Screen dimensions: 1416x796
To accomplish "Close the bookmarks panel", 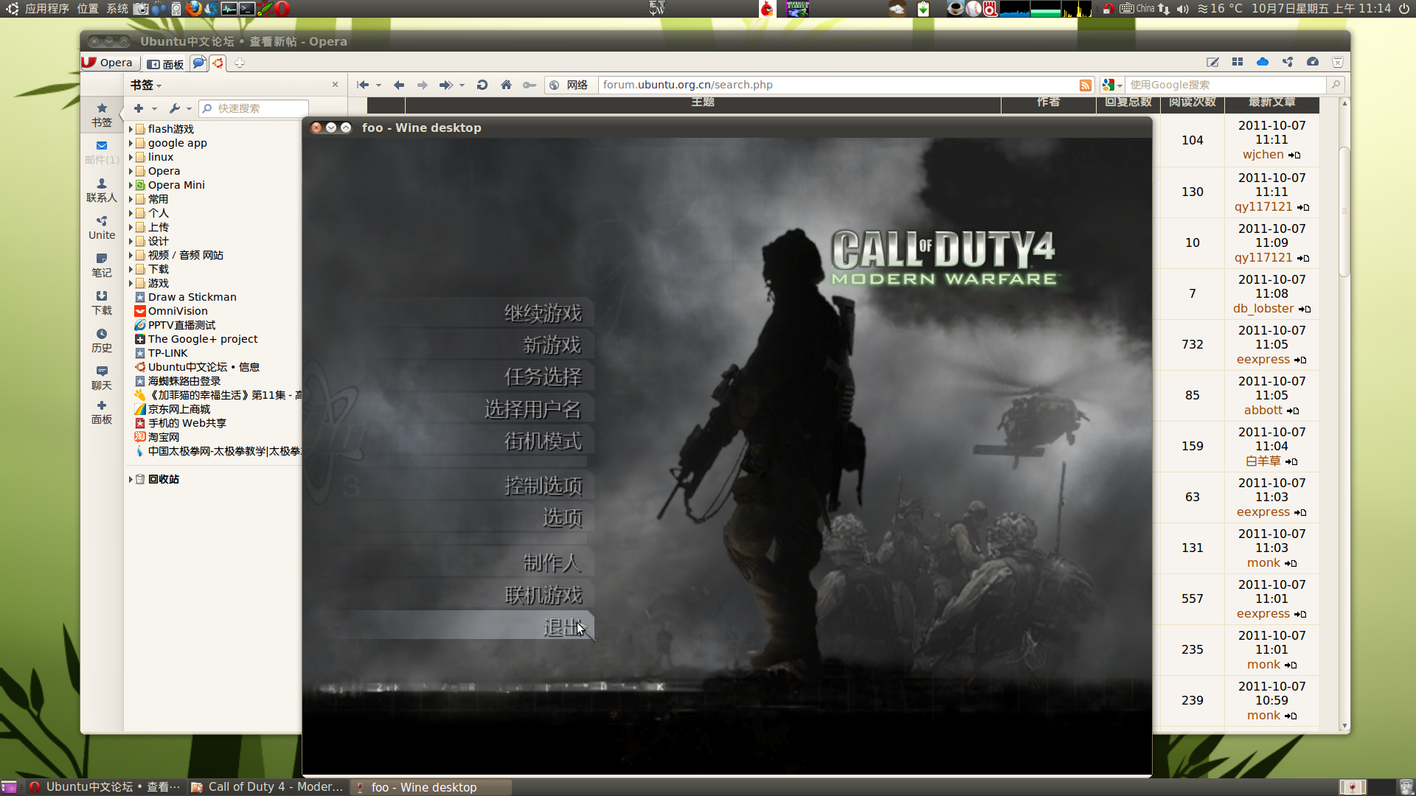I will point(335,85).
